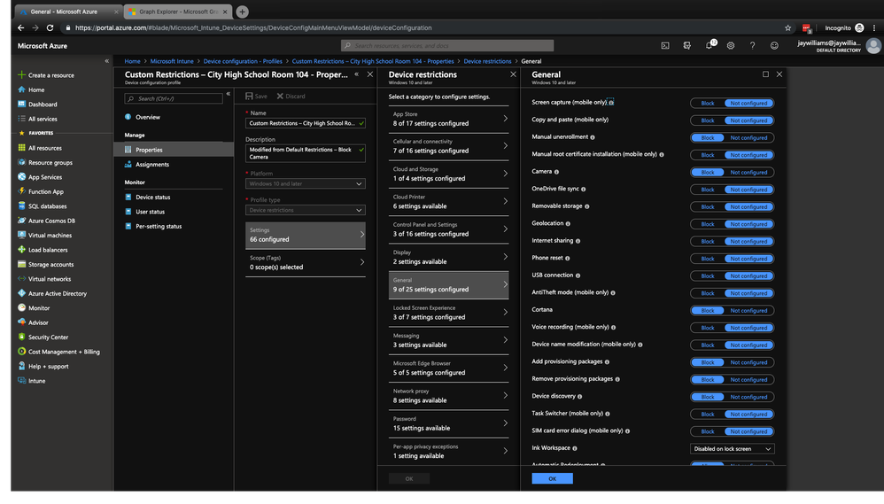This screenshot has height=504, width=884.
Task: Open the directory and subscription filter icon
Action: 686,46
